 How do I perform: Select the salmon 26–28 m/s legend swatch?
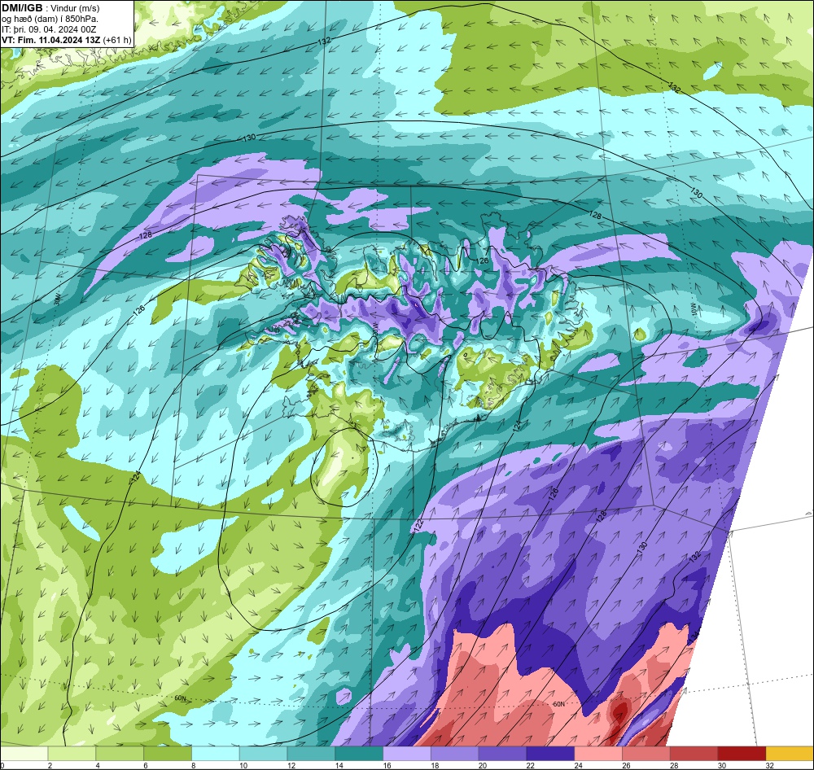[x=646, y=753]
